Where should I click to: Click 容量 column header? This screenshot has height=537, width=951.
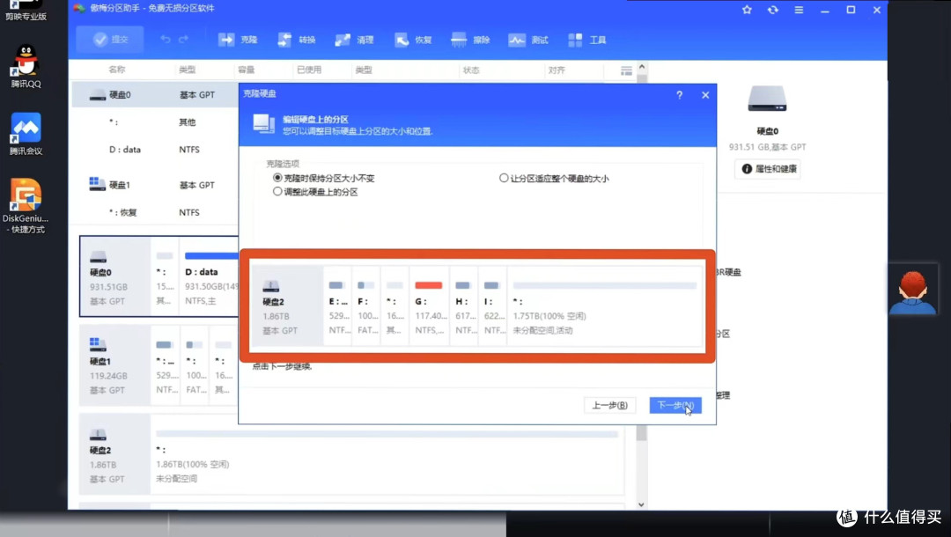pos(247,70)
